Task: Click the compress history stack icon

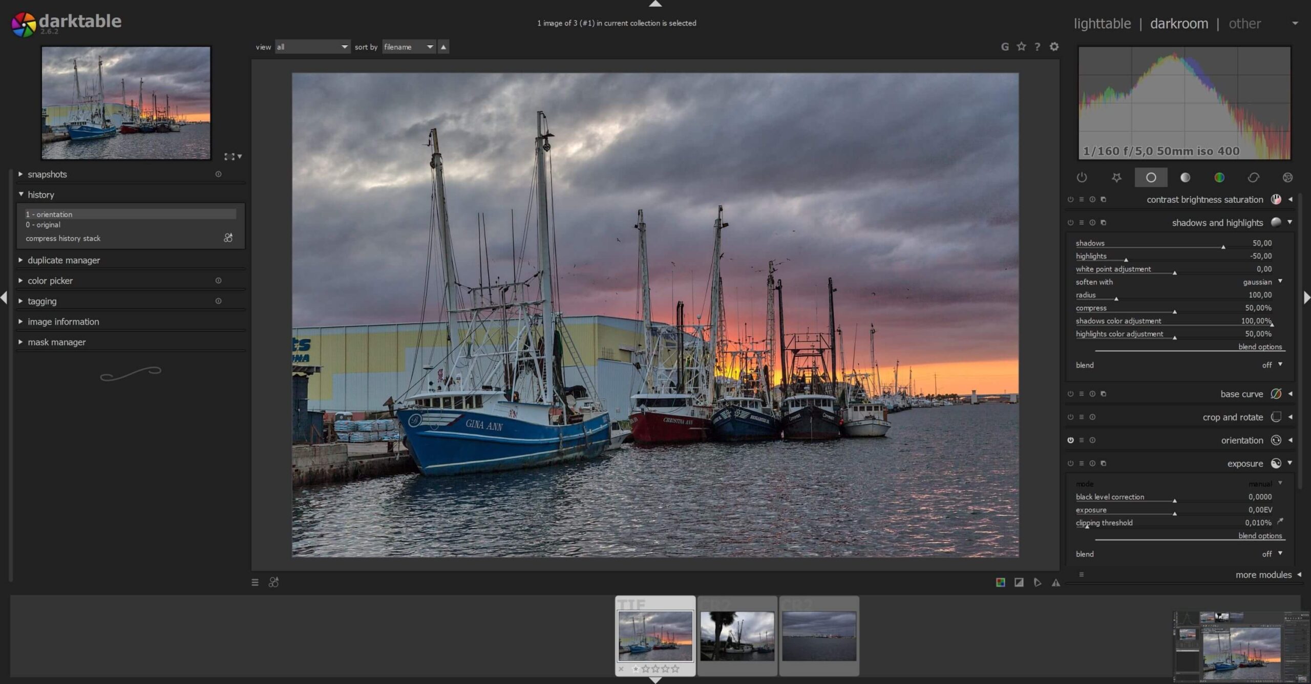Action: (228, 238)
